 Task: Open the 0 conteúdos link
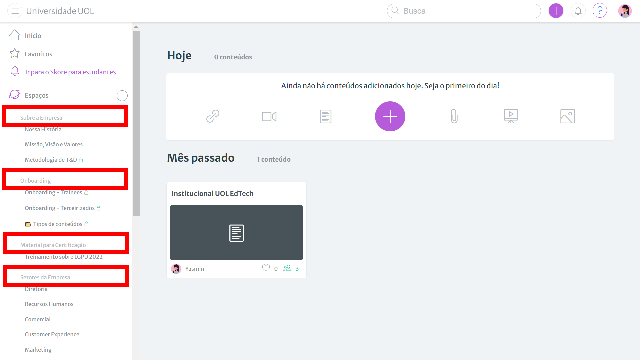[x=233, y=57]
